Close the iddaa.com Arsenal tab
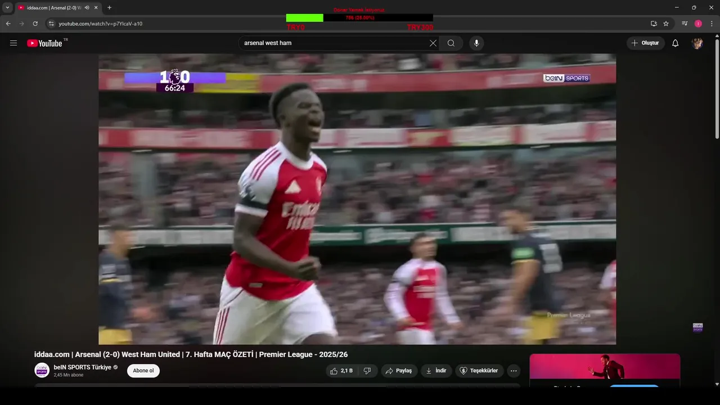This screenshot has height=405, width=720. pyautogui.click(x=96, y=8)
